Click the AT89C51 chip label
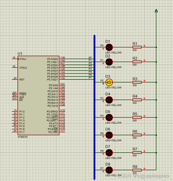Viewport: 173px width, 181px height. click(23, 137)
